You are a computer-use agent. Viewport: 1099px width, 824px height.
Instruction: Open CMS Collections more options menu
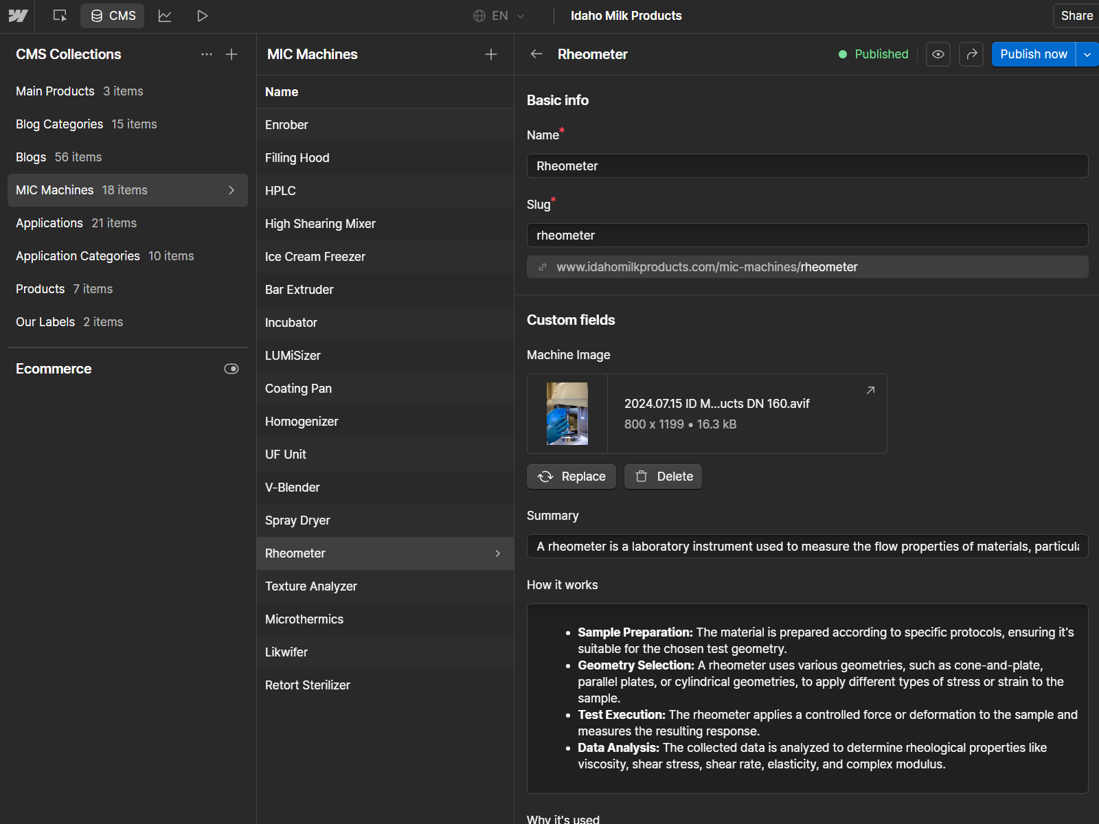[207, 54]
